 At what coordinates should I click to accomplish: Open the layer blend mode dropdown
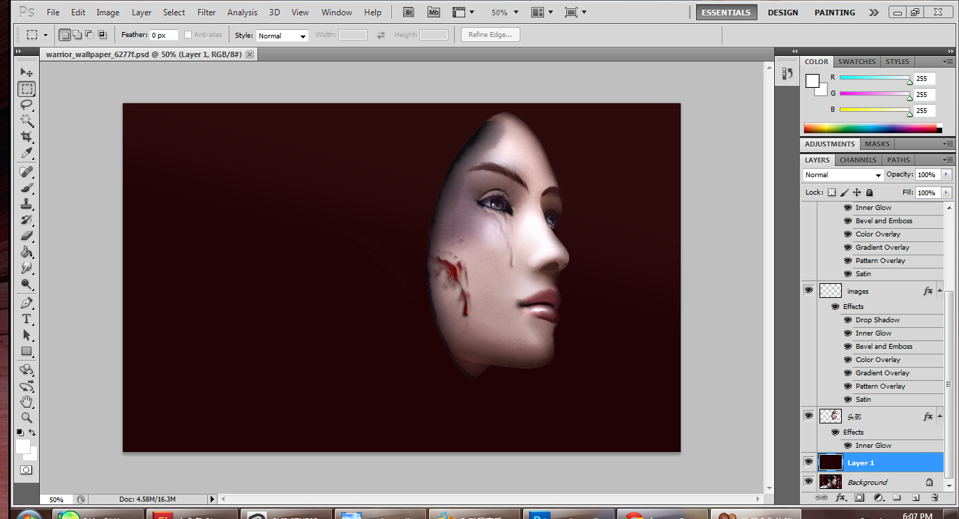[843, 175]
